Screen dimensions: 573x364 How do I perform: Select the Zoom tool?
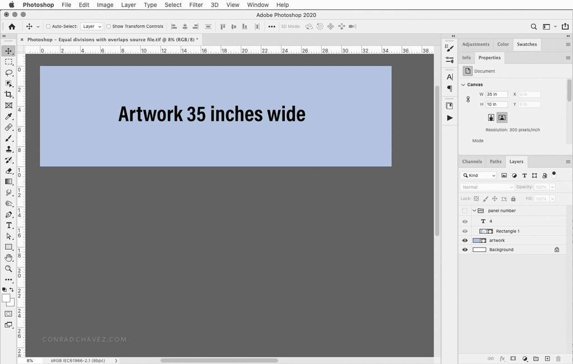(x=9, y=269)
